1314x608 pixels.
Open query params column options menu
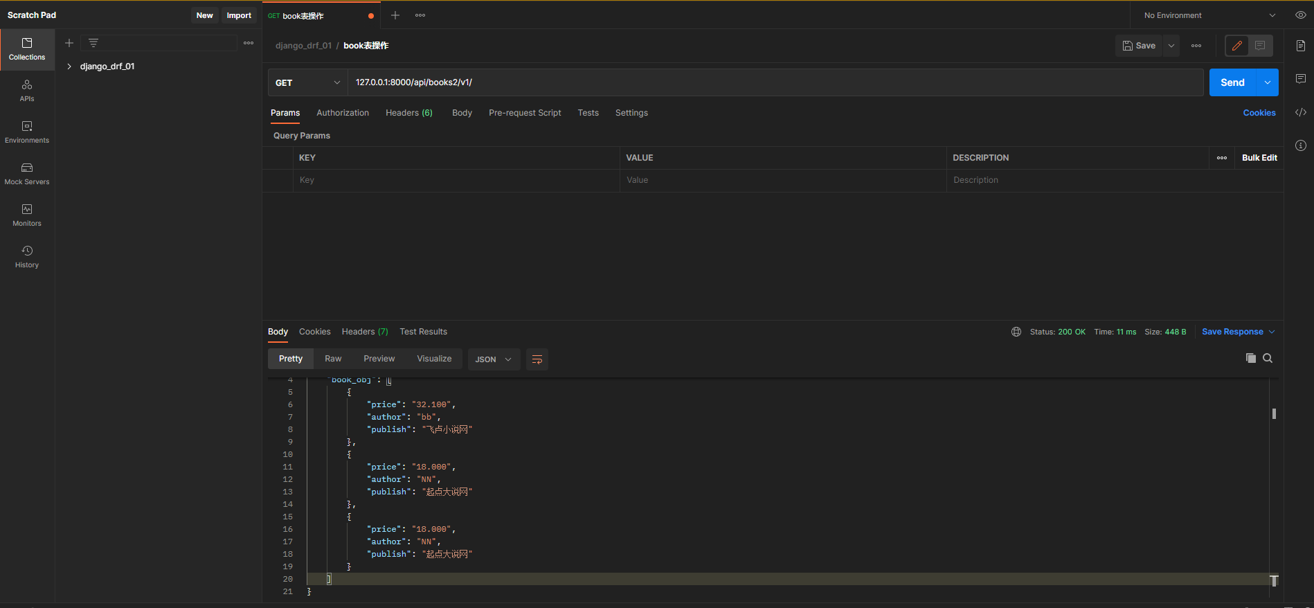[1222, 158]
